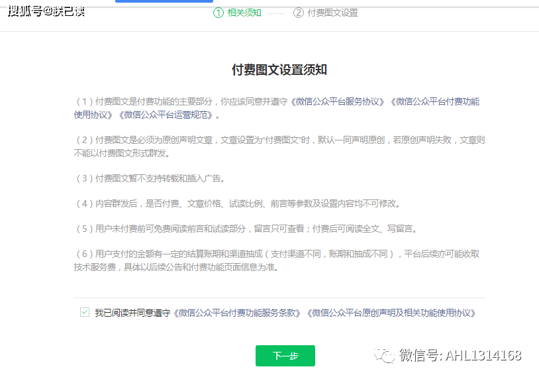Image resolution: width=539 pixels, height=379 pixels.
Task: Open 《微信公众平台付费功能服务条款》 link
Action: tap(238, 313)
